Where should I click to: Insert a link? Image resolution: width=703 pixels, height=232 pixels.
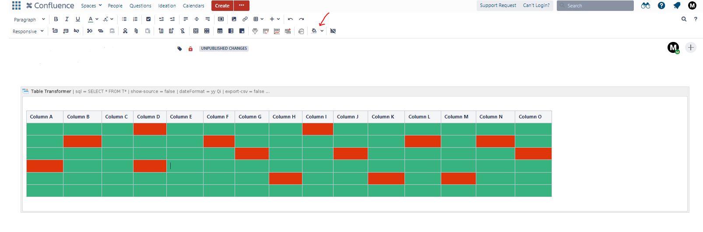click(245, 19)
